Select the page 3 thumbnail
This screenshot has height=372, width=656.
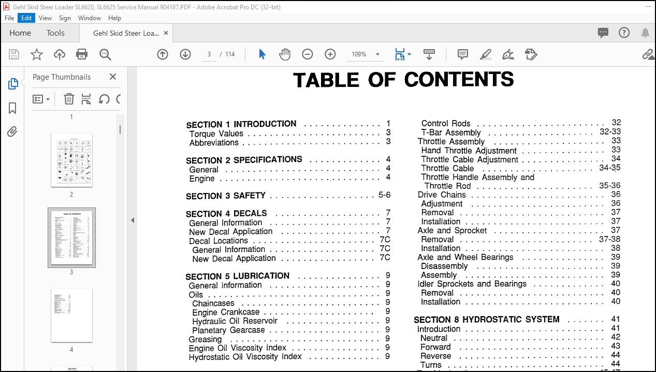point(71,237)
